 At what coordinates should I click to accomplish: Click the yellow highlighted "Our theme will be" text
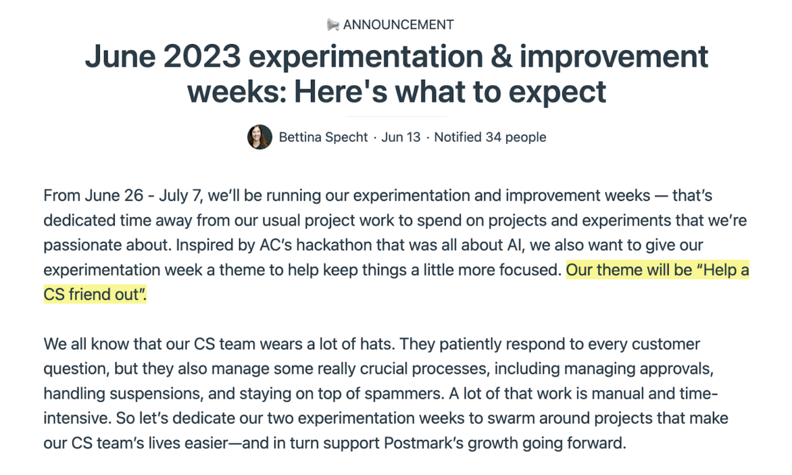(x=630, y=269)
